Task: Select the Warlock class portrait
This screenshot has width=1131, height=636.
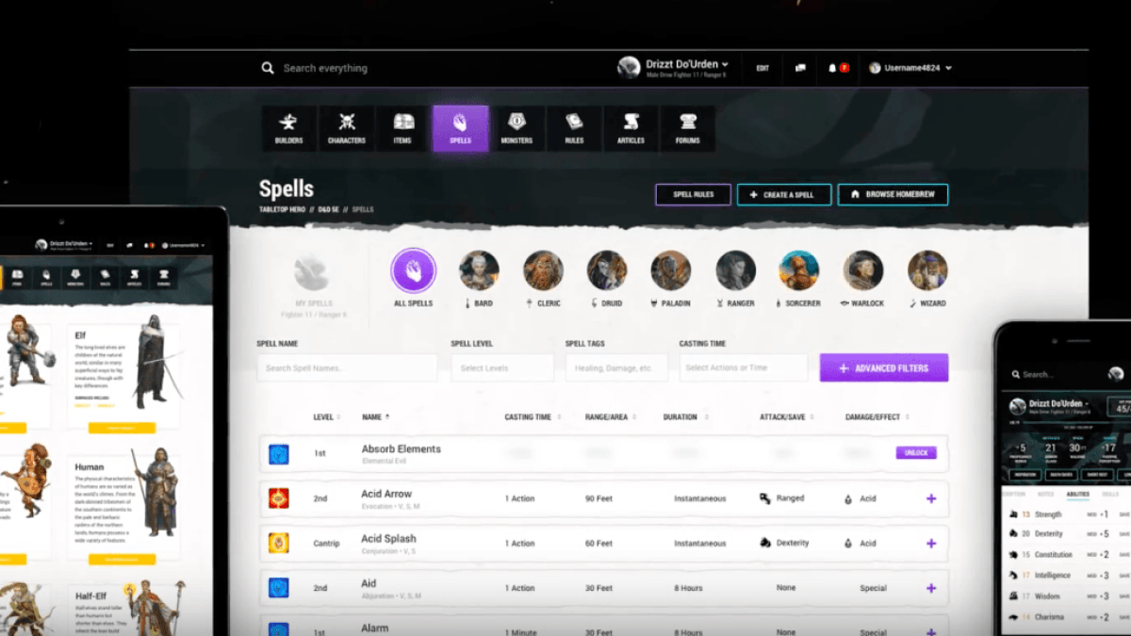Action: coord(863,270)
